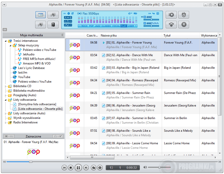Click the horizontal scrollbar of the playlist
Screen dimensions: 224x174
pyautogui.click(x=92, y=157)
